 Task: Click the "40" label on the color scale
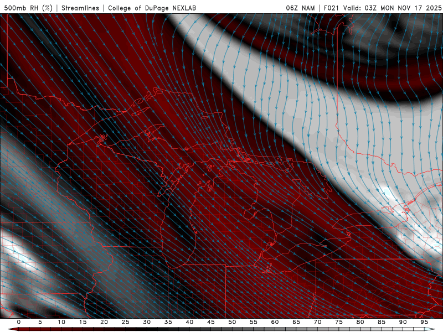coord(189,322)
